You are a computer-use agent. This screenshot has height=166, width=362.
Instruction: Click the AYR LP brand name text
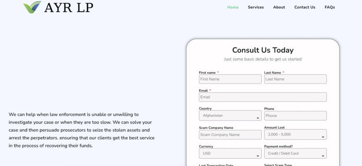(x=69, y=7)
